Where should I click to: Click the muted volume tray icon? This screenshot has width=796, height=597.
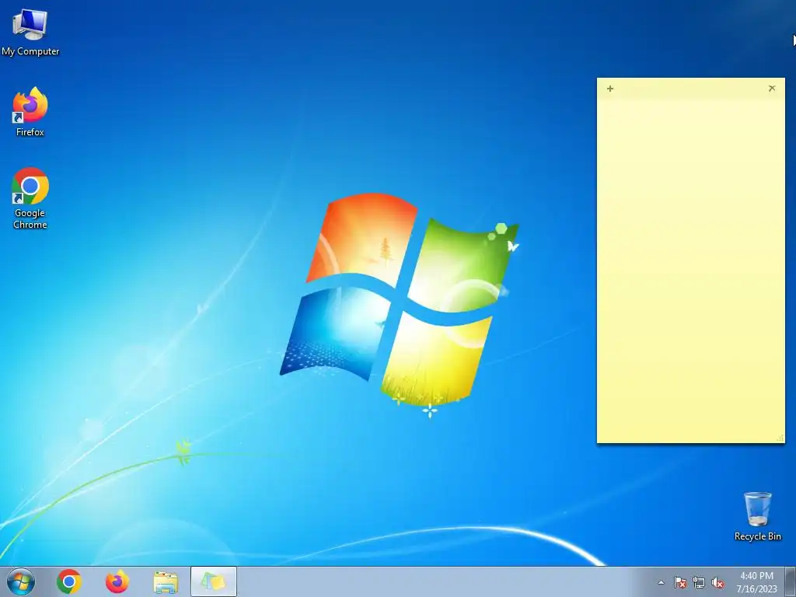pyautogui.click(x=717, y=583)
